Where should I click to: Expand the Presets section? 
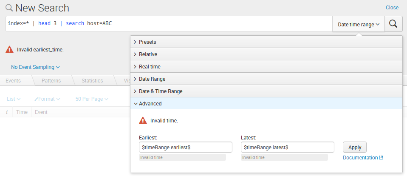coord(147,42)
